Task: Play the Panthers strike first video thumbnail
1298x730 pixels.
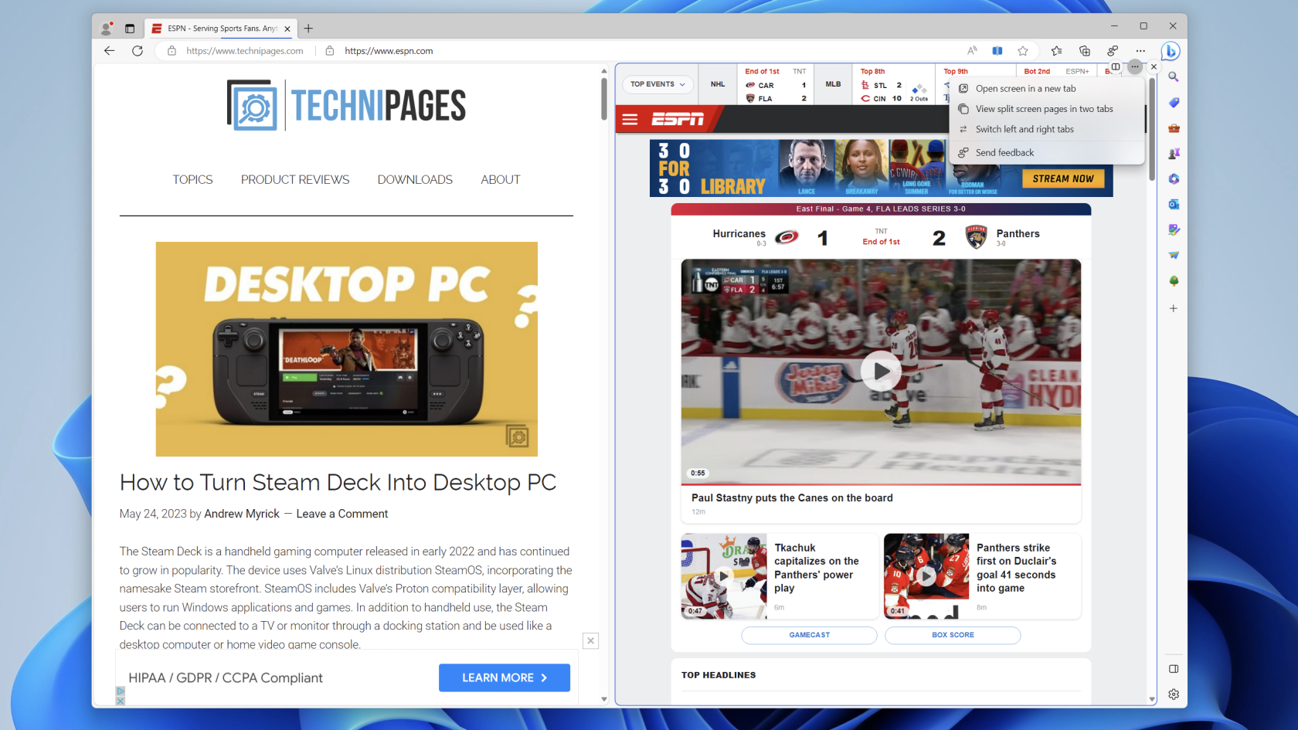Action: tap(926, 576)
